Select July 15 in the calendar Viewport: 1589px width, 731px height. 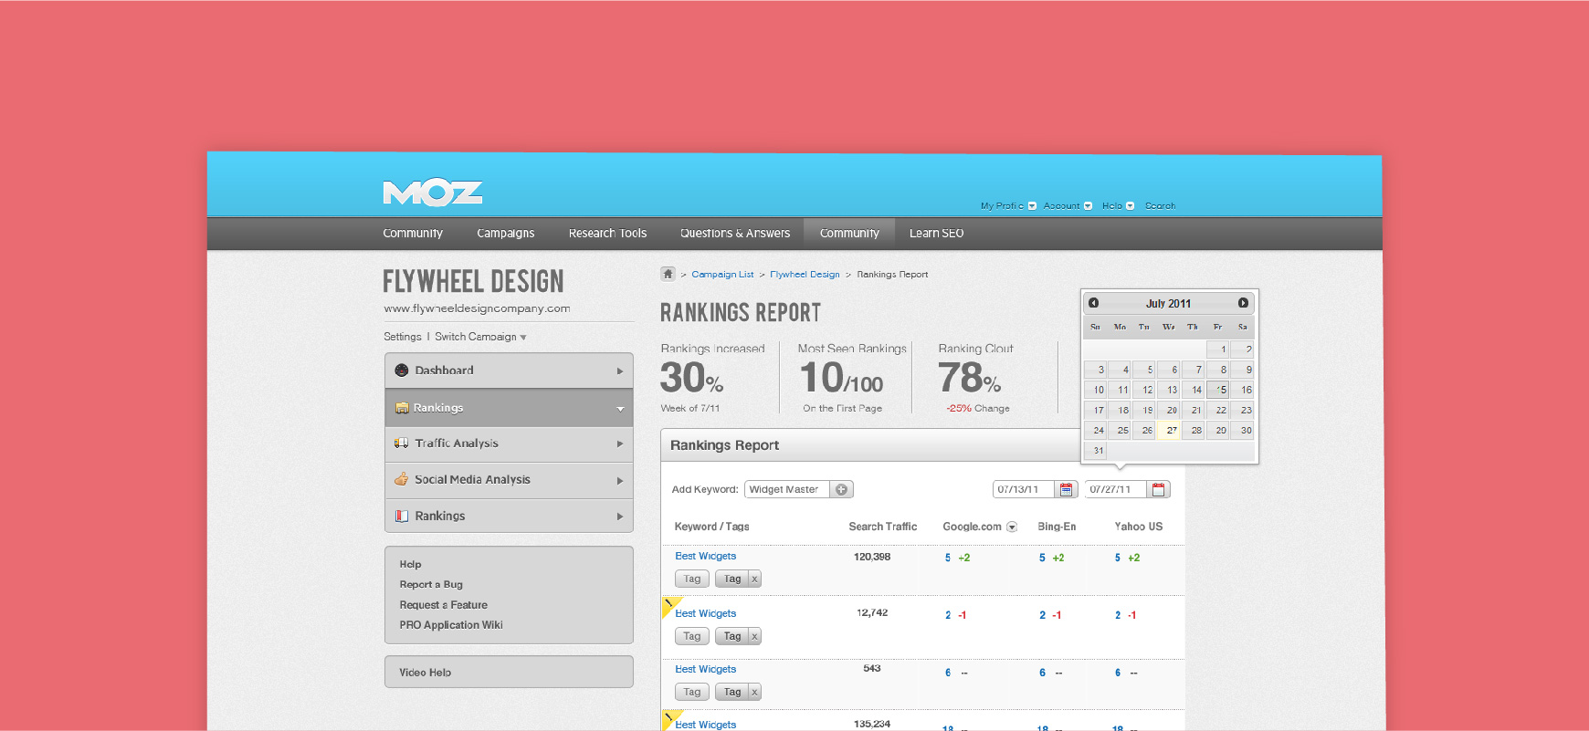(x=1217, y=390)
